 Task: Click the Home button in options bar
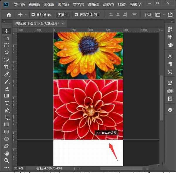pos(9,15)
